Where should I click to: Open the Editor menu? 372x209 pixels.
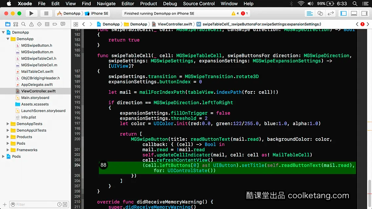(128, 4)
